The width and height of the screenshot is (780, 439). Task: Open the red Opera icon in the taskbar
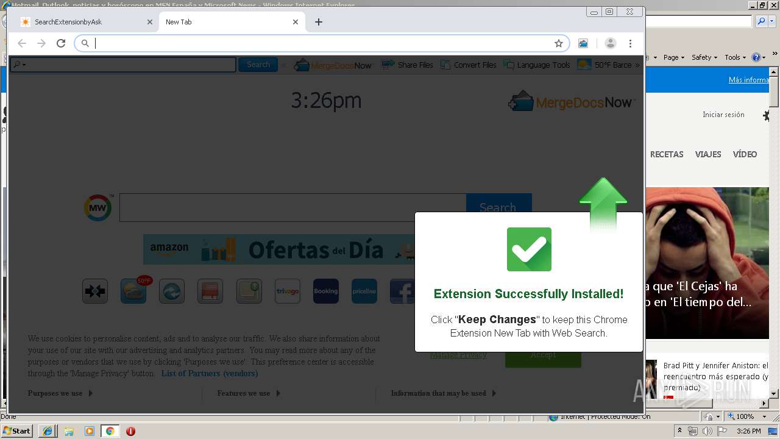click(x=130, y=431)
